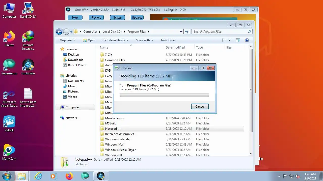Select Favorites in navigation pane
The image size is (323, 181).
71,49
